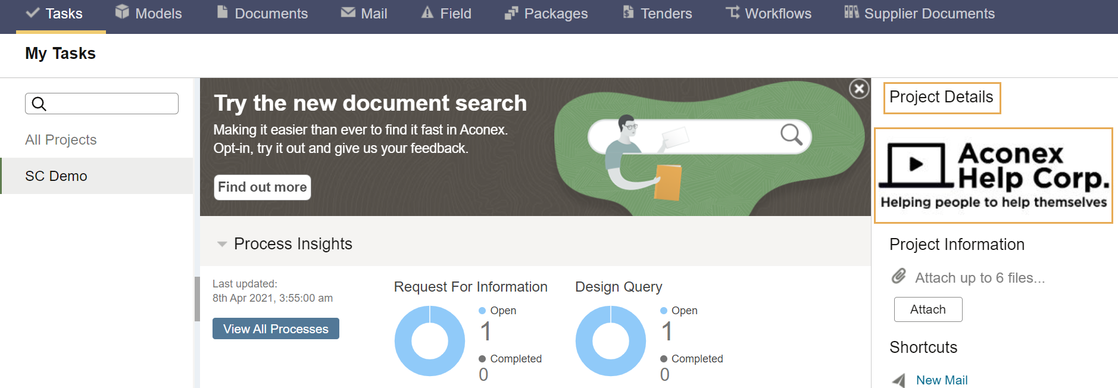Open the Workflows menu
1118x388 pixels.
point(769,14)
